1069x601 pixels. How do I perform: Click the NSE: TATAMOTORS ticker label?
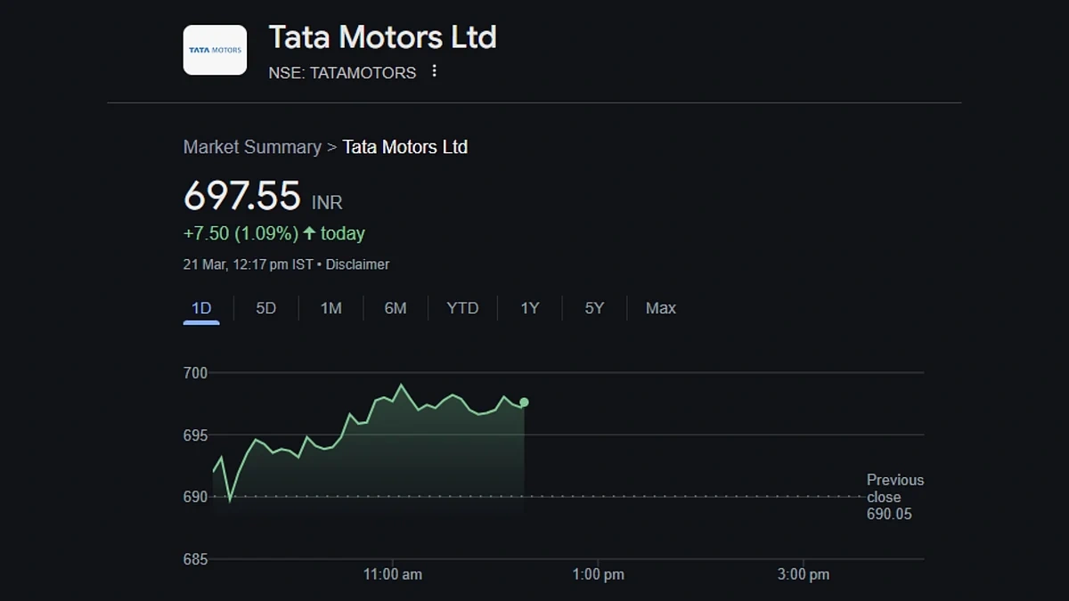(342, 73)
